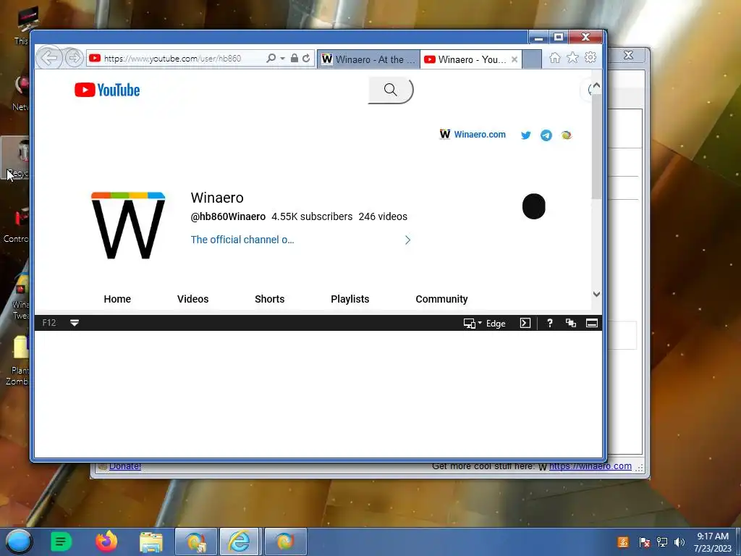The width and height of the screenshot is (741, 556).
Task: Open the green notes app in taskbar
Action: click(61, 542)
